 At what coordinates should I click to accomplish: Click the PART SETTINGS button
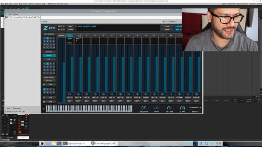pos(49,34)
